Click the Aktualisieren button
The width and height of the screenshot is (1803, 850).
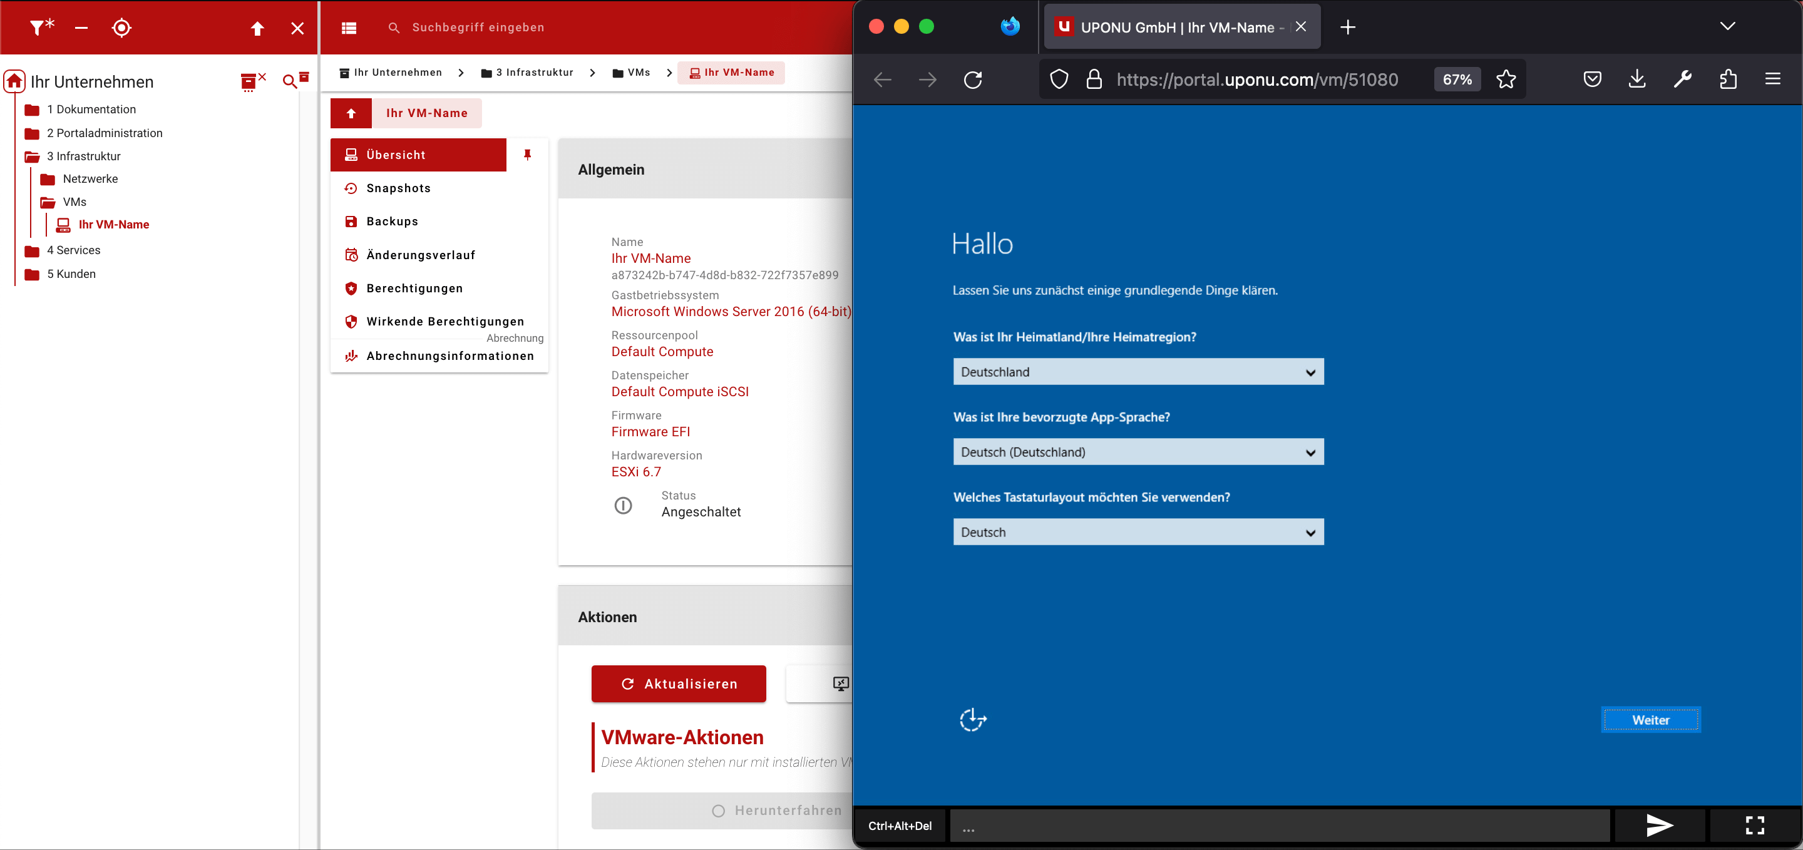(678, 684)
